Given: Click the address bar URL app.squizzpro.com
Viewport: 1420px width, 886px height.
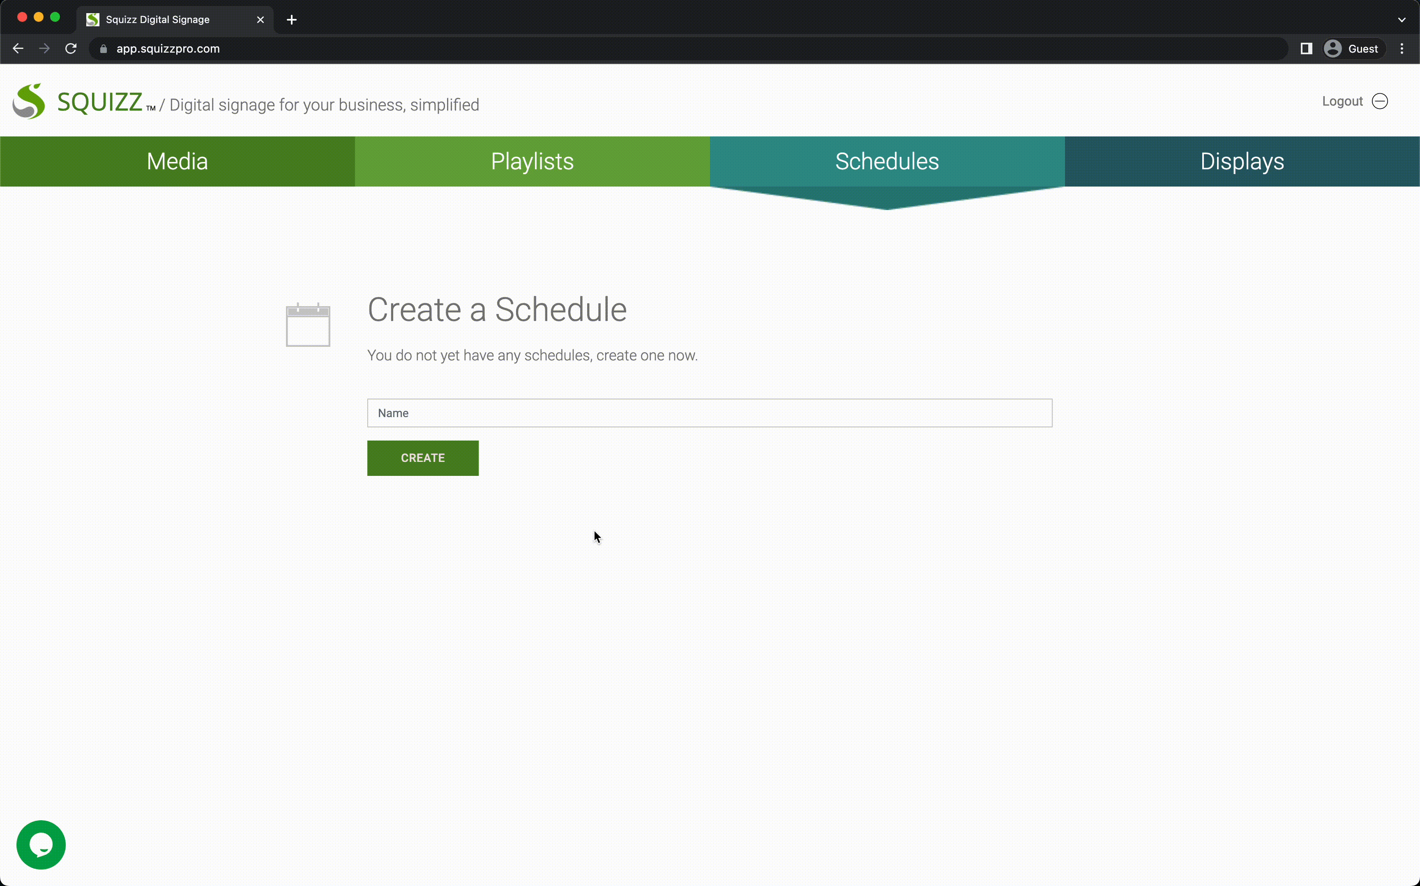Looking at the screenshot, I should click(x=168, y=48).
